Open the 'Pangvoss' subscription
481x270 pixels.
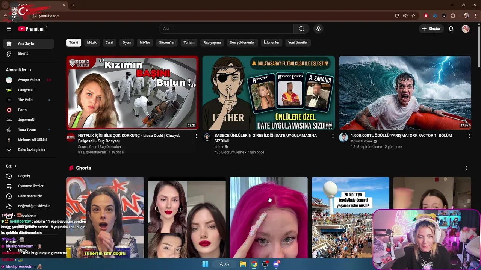coord(29,90)
